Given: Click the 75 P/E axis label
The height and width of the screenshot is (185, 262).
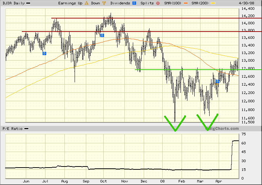Looking at the screenshot, I should pyautogui.click(x=243, y=134).
